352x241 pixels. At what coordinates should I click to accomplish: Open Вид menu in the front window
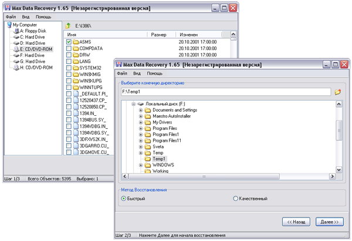[x=137, y=73]
